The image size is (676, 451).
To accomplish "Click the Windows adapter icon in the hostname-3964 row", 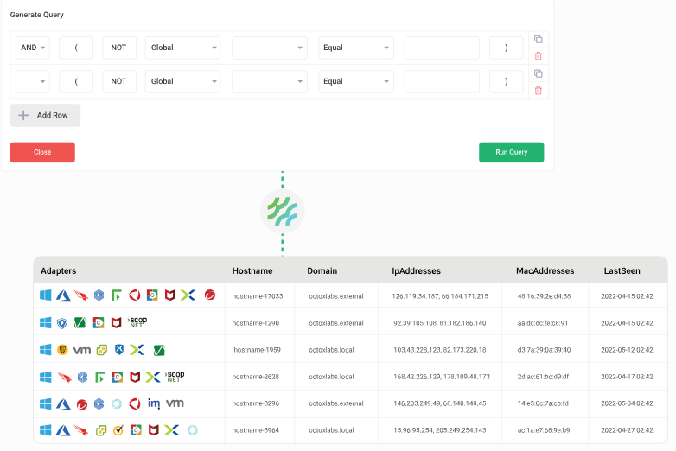I will pyautogui.click(x=46, y=430).
